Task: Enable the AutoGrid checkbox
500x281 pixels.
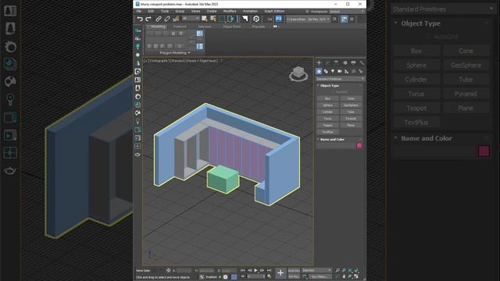Action: [x=334, y=92]
